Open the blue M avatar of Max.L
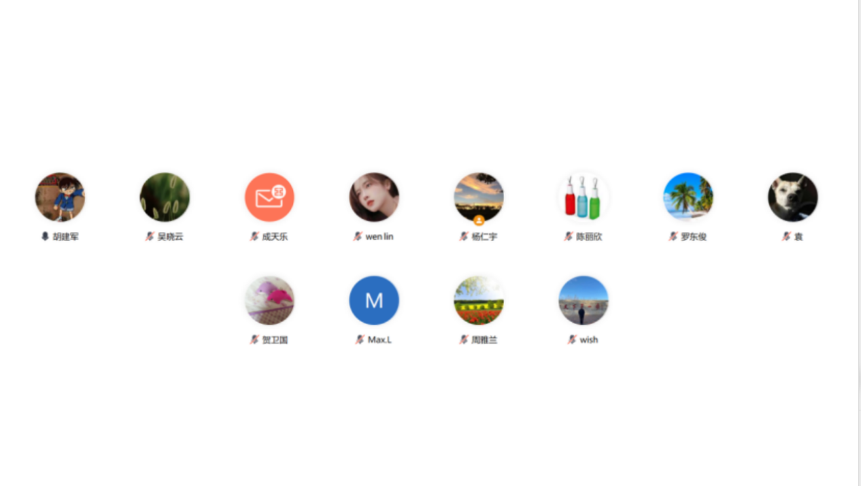861x486 pixels. 374,300
